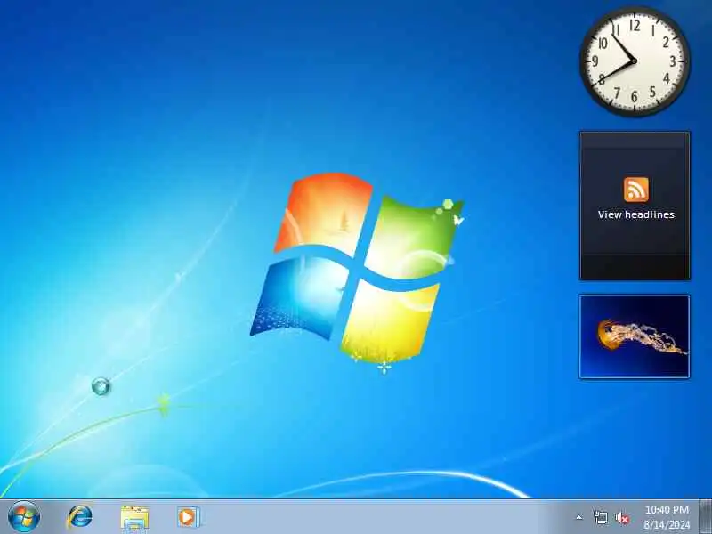Viewport: 712px width, 534px height.
Task: Click the View headlines link
Action: [x=635, y=214]
